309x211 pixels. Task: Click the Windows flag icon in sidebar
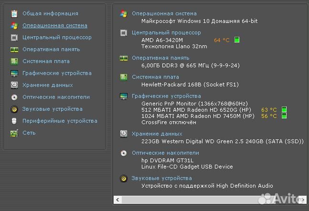14,26
